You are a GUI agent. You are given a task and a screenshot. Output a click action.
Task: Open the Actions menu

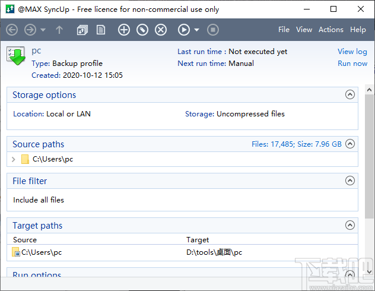click(x=330, y=30)
